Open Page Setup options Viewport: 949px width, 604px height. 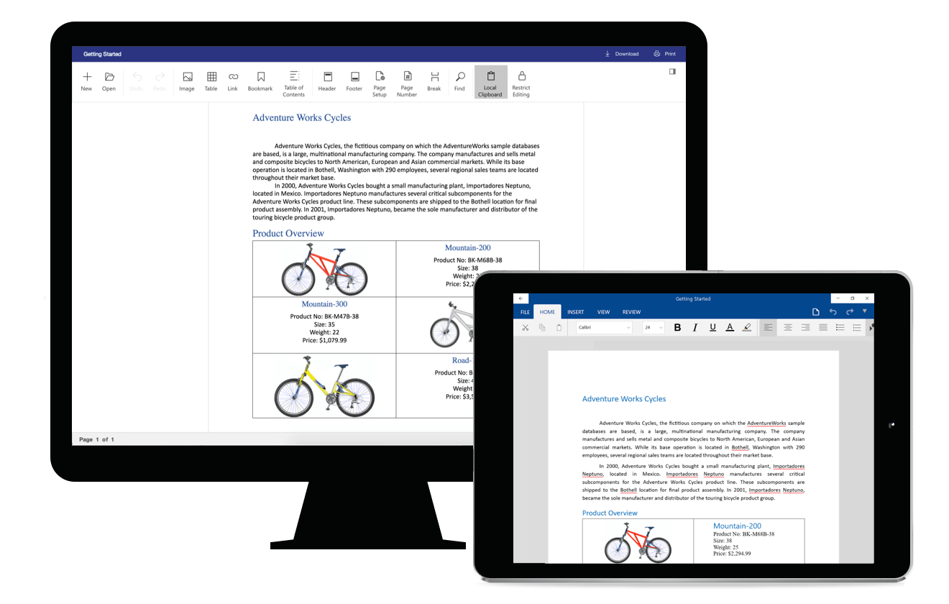pos(380,83)
